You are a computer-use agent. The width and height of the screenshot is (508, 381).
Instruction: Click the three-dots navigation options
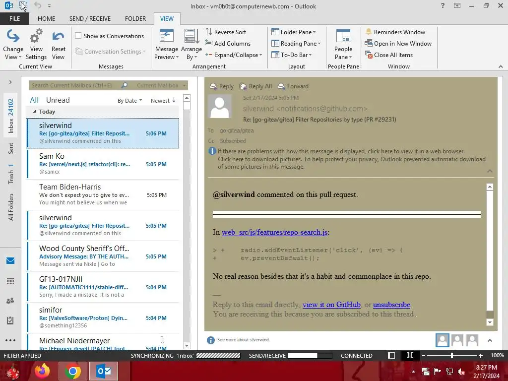pos(10,340)
